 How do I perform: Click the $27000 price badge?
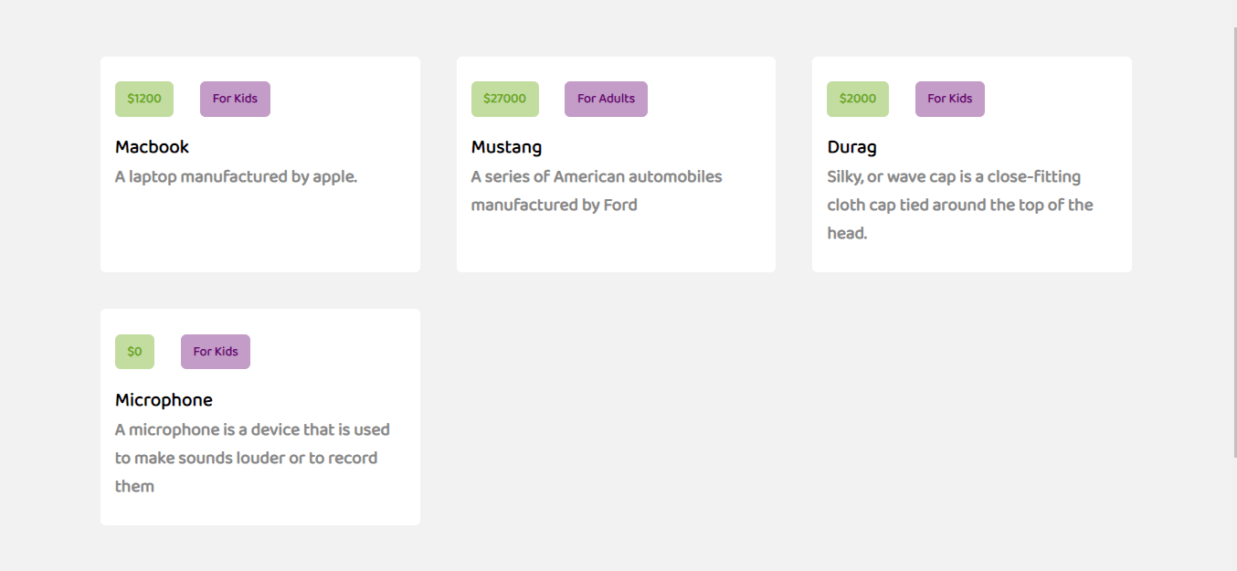click(x=505, y=99)
